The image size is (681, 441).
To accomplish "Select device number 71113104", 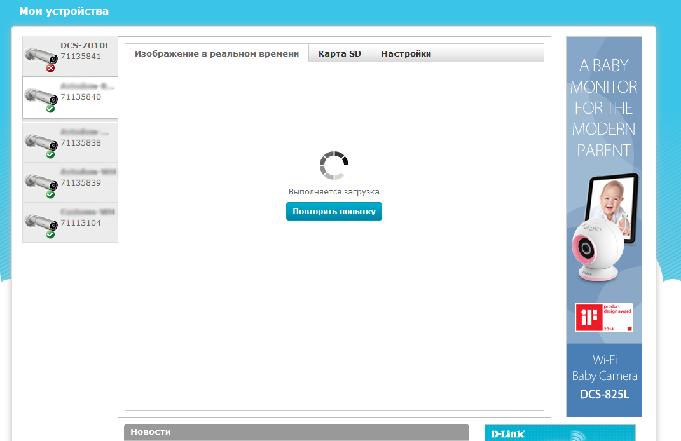I will pos(81,222).
